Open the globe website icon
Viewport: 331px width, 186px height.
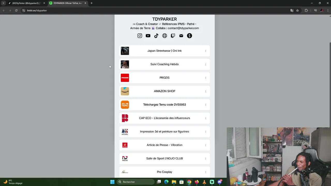tap(164, 36)
